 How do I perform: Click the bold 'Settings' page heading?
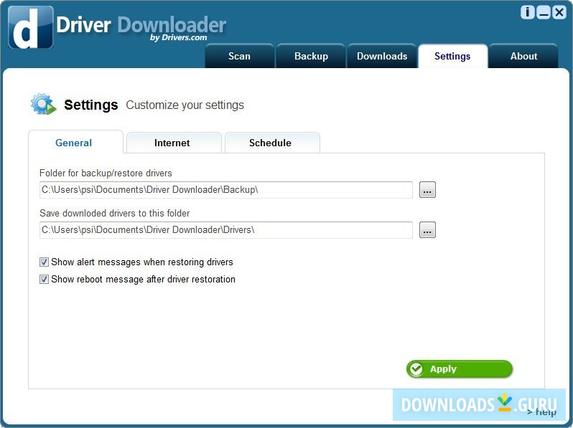91,105
